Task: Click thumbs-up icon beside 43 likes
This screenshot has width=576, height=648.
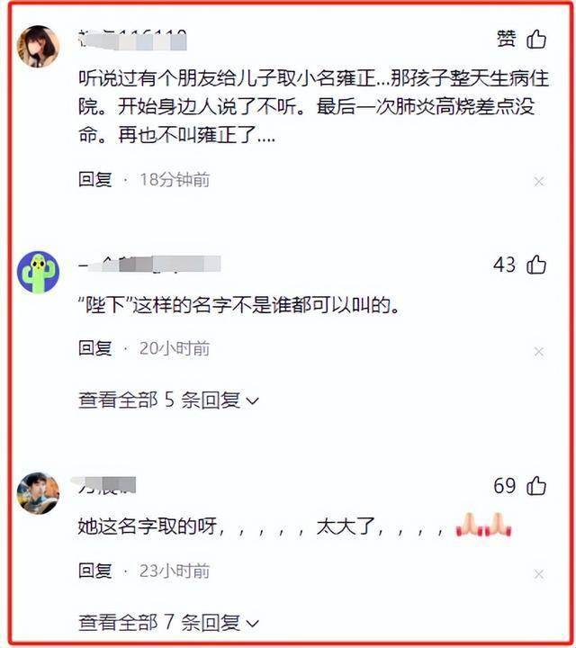Action: (x=536, y=265)
